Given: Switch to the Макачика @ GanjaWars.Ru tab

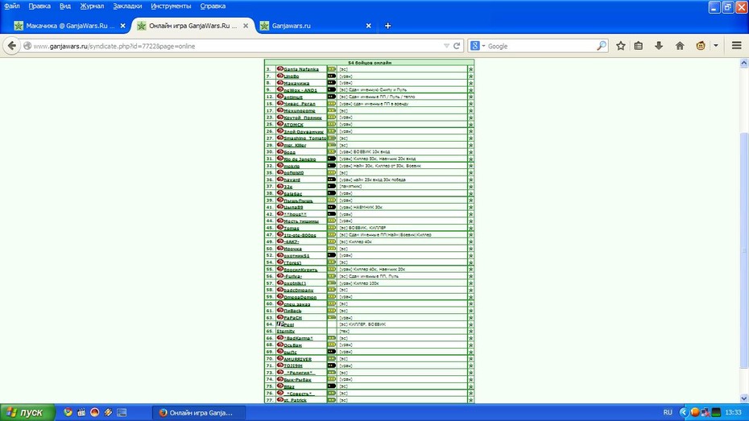Looking at the screenshot, I should point(69,26).
